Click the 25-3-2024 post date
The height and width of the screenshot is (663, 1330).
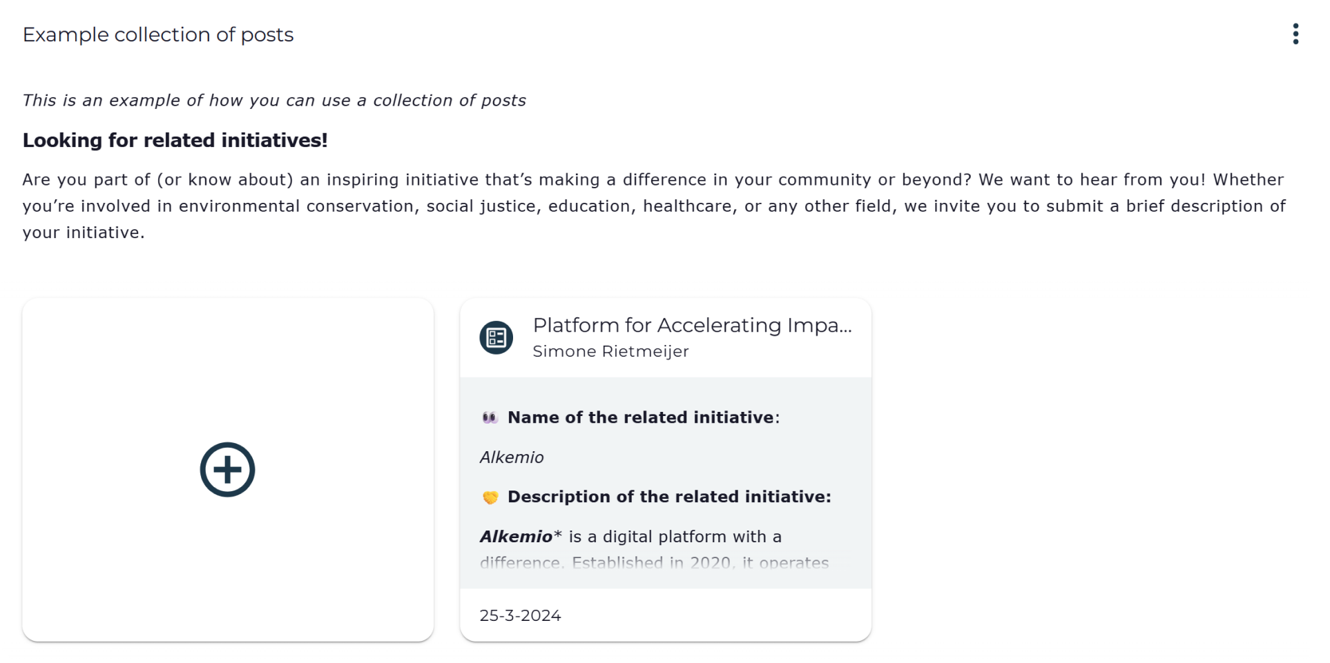[520, 615]
